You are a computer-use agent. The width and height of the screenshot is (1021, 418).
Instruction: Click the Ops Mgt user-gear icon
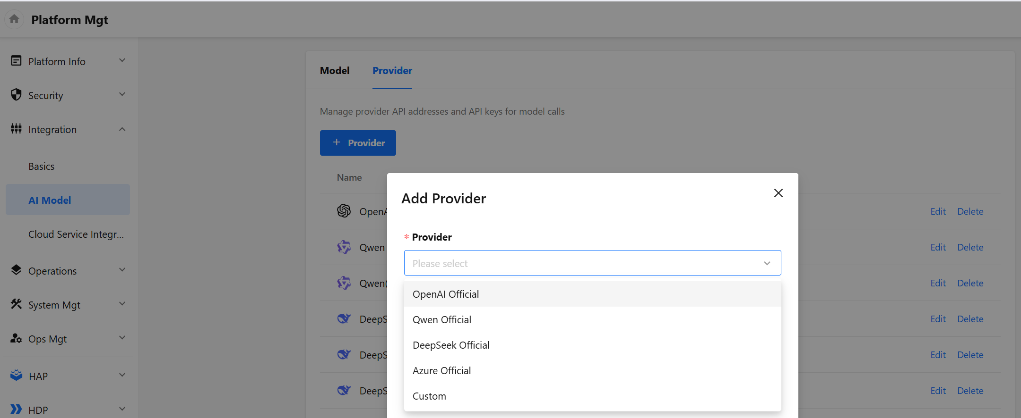16,338
